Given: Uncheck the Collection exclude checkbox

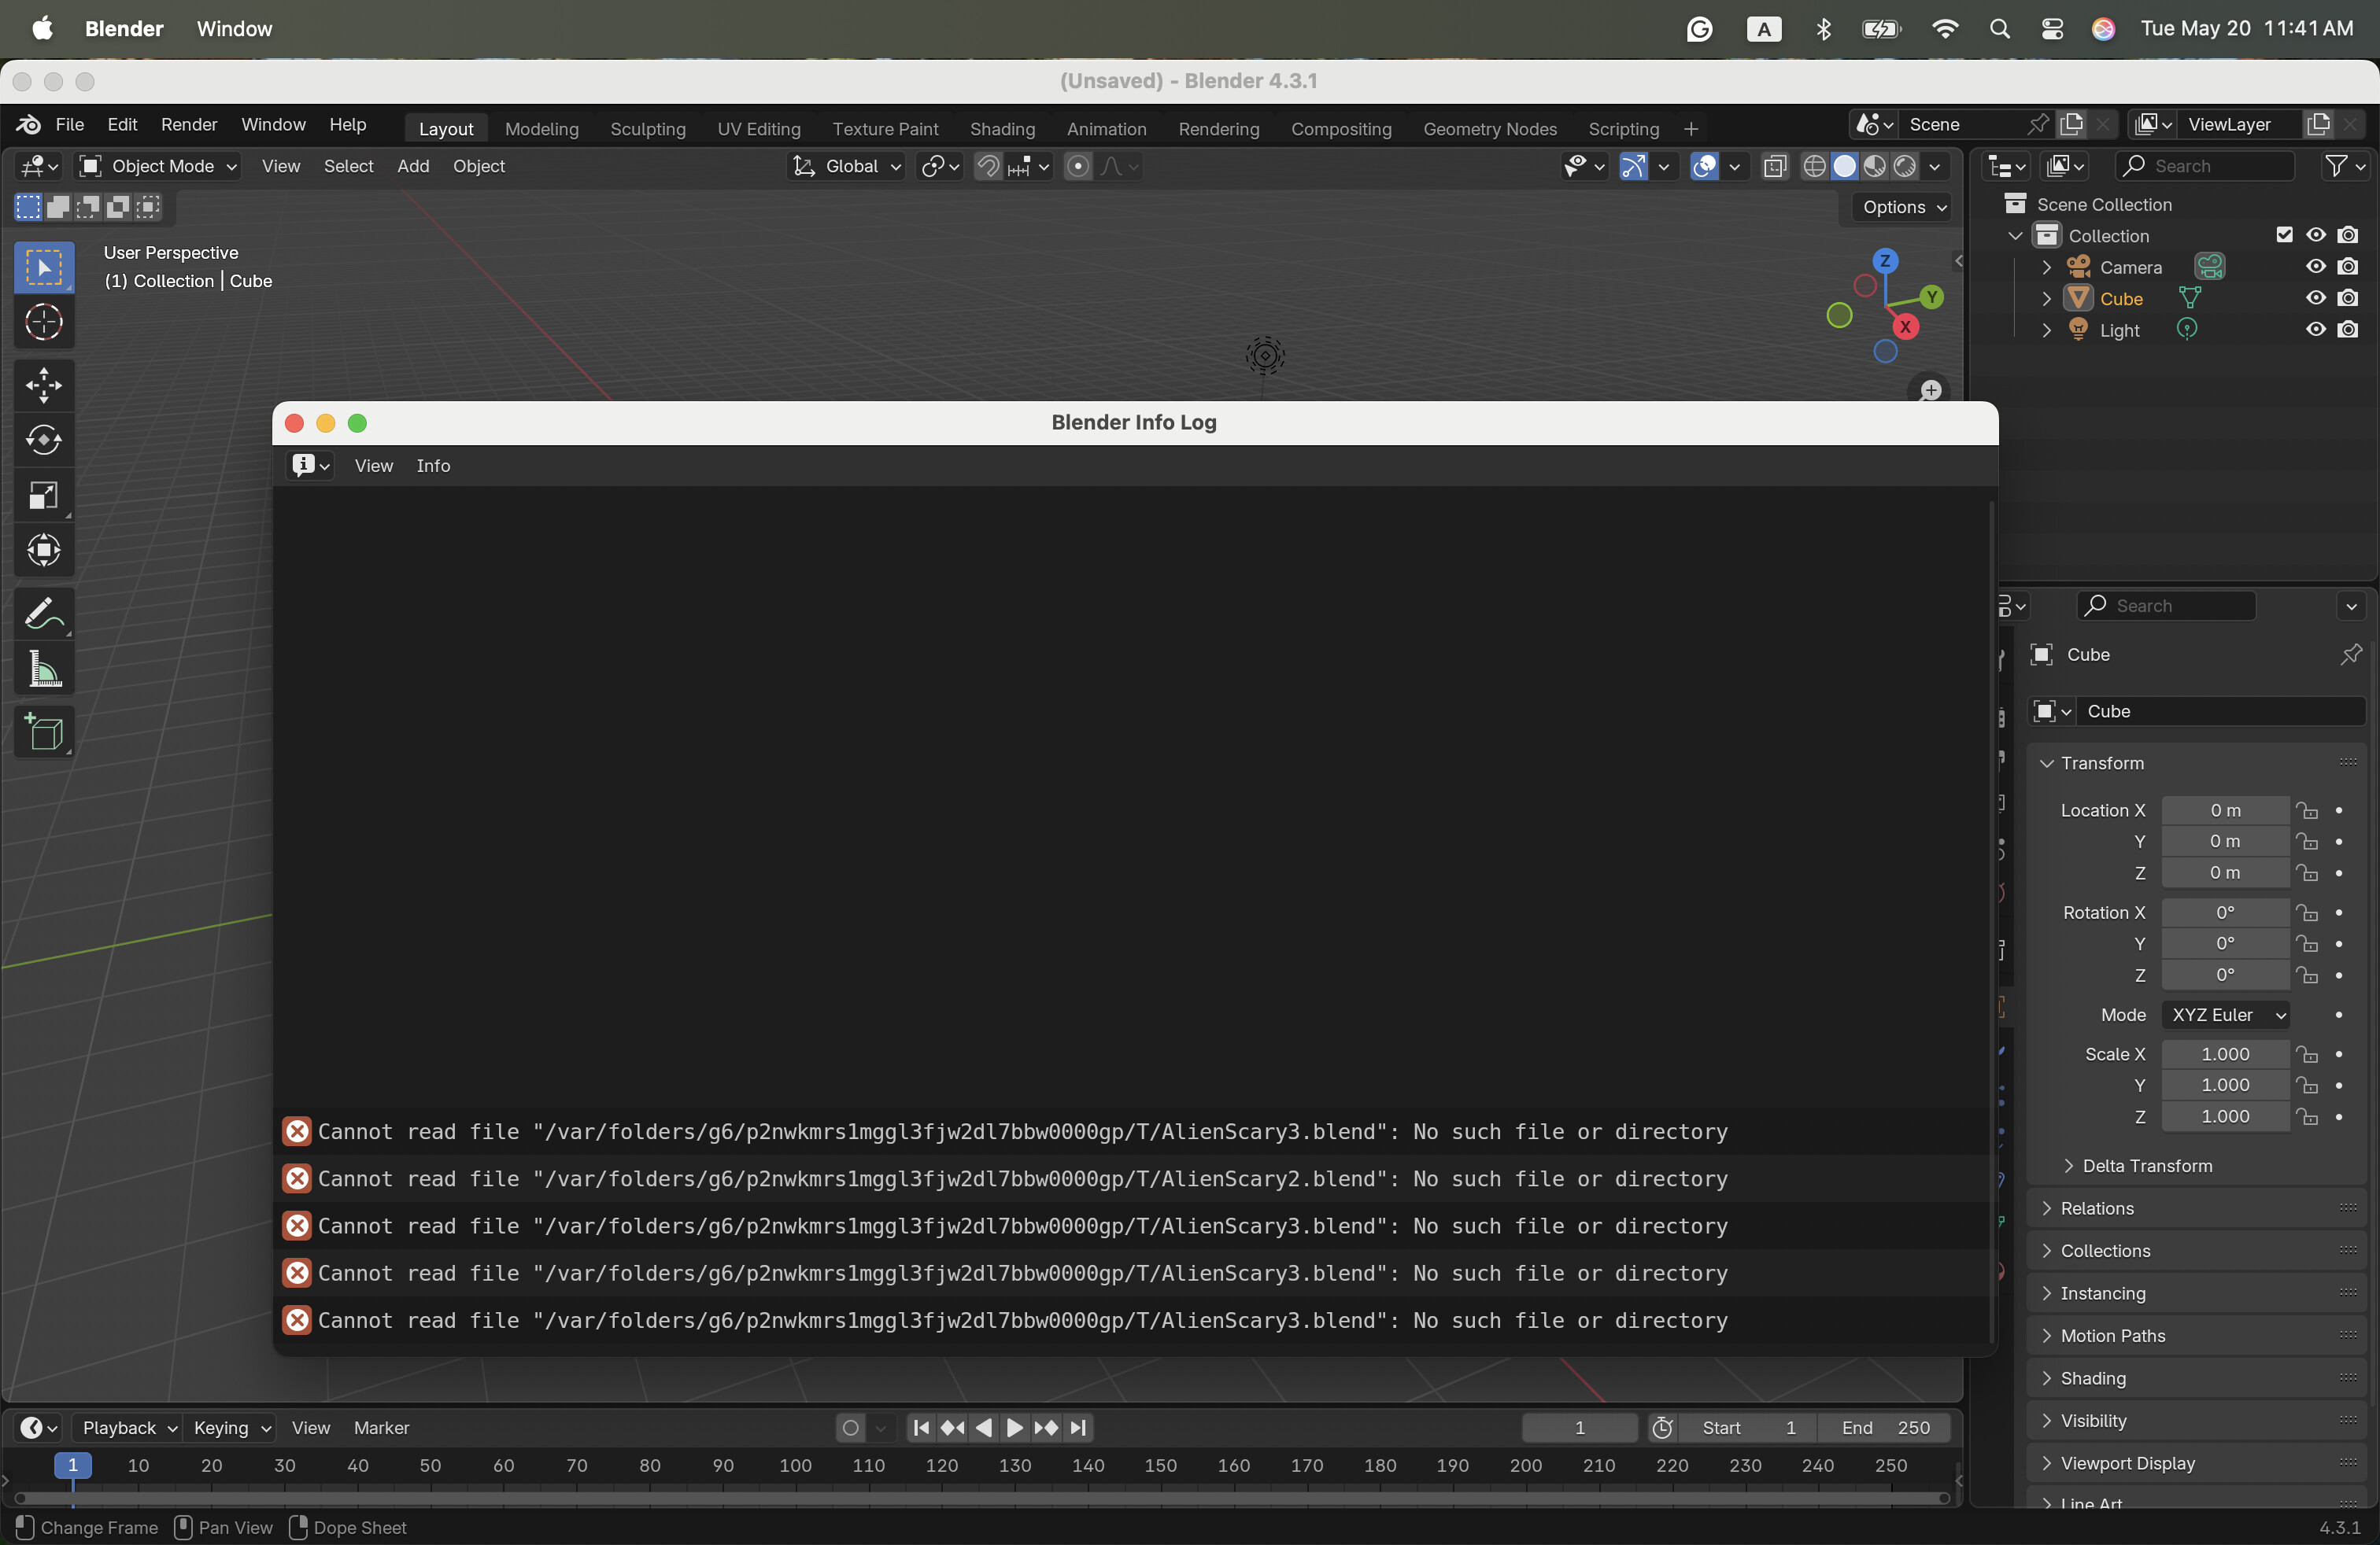Looking at the screenshot, I should point(2284,235).
